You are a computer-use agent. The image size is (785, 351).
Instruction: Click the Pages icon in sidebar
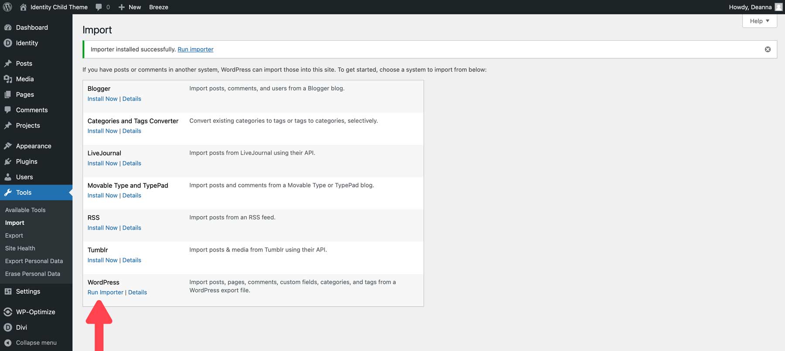tap(8, 95)
